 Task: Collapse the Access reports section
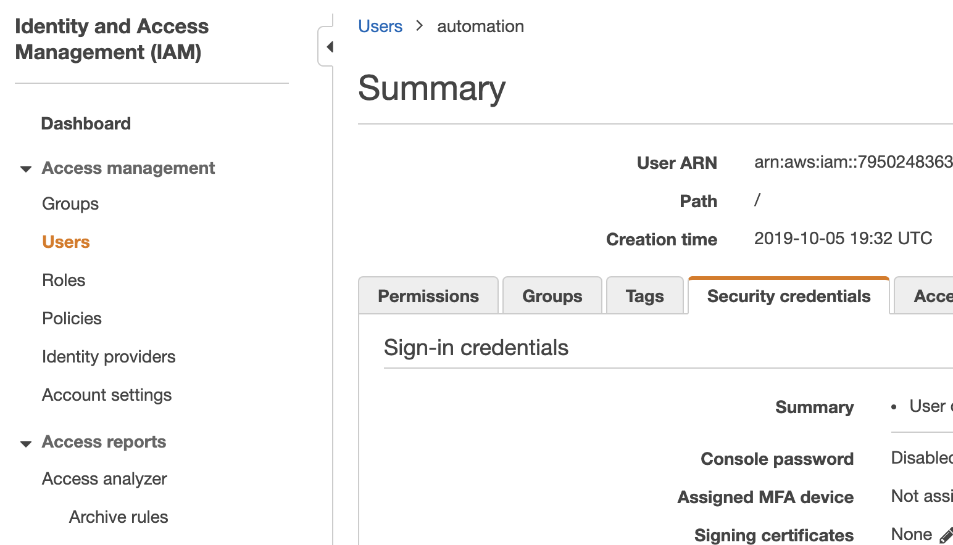point(26,443)
